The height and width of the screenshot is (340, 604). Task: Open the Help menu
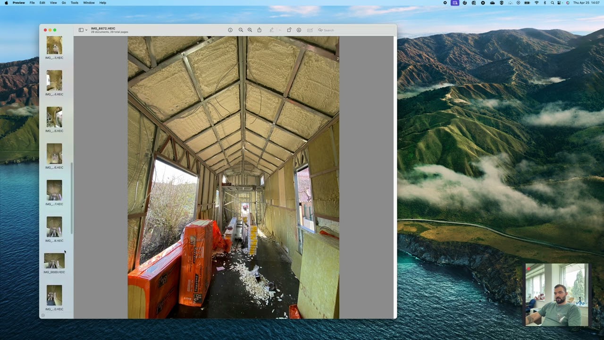pyautogui.click(x=103, y=3)
